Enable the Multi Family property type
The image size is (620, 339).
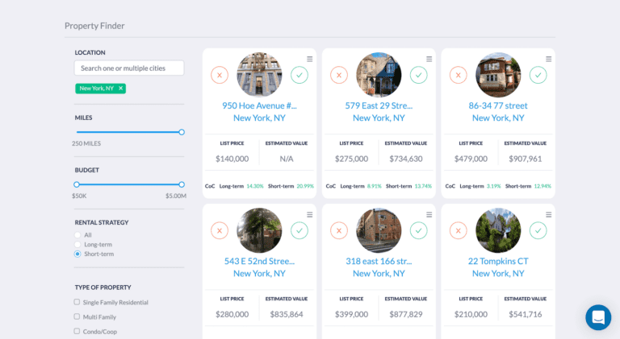tap(77, 316)
